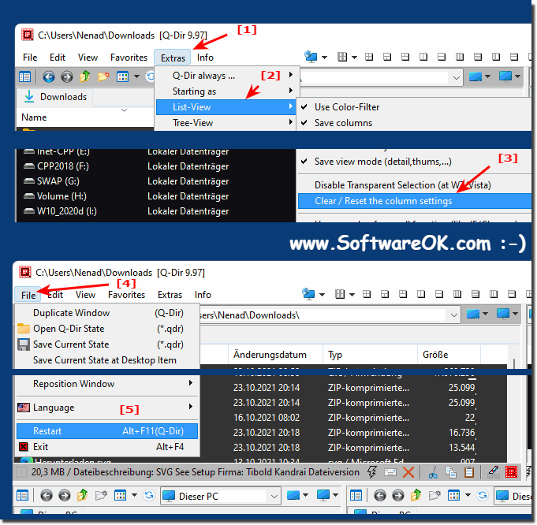This screenshot has height=525, width=537.
Task: Choose Clear / Reset the column settings
Action: point(415,201)
